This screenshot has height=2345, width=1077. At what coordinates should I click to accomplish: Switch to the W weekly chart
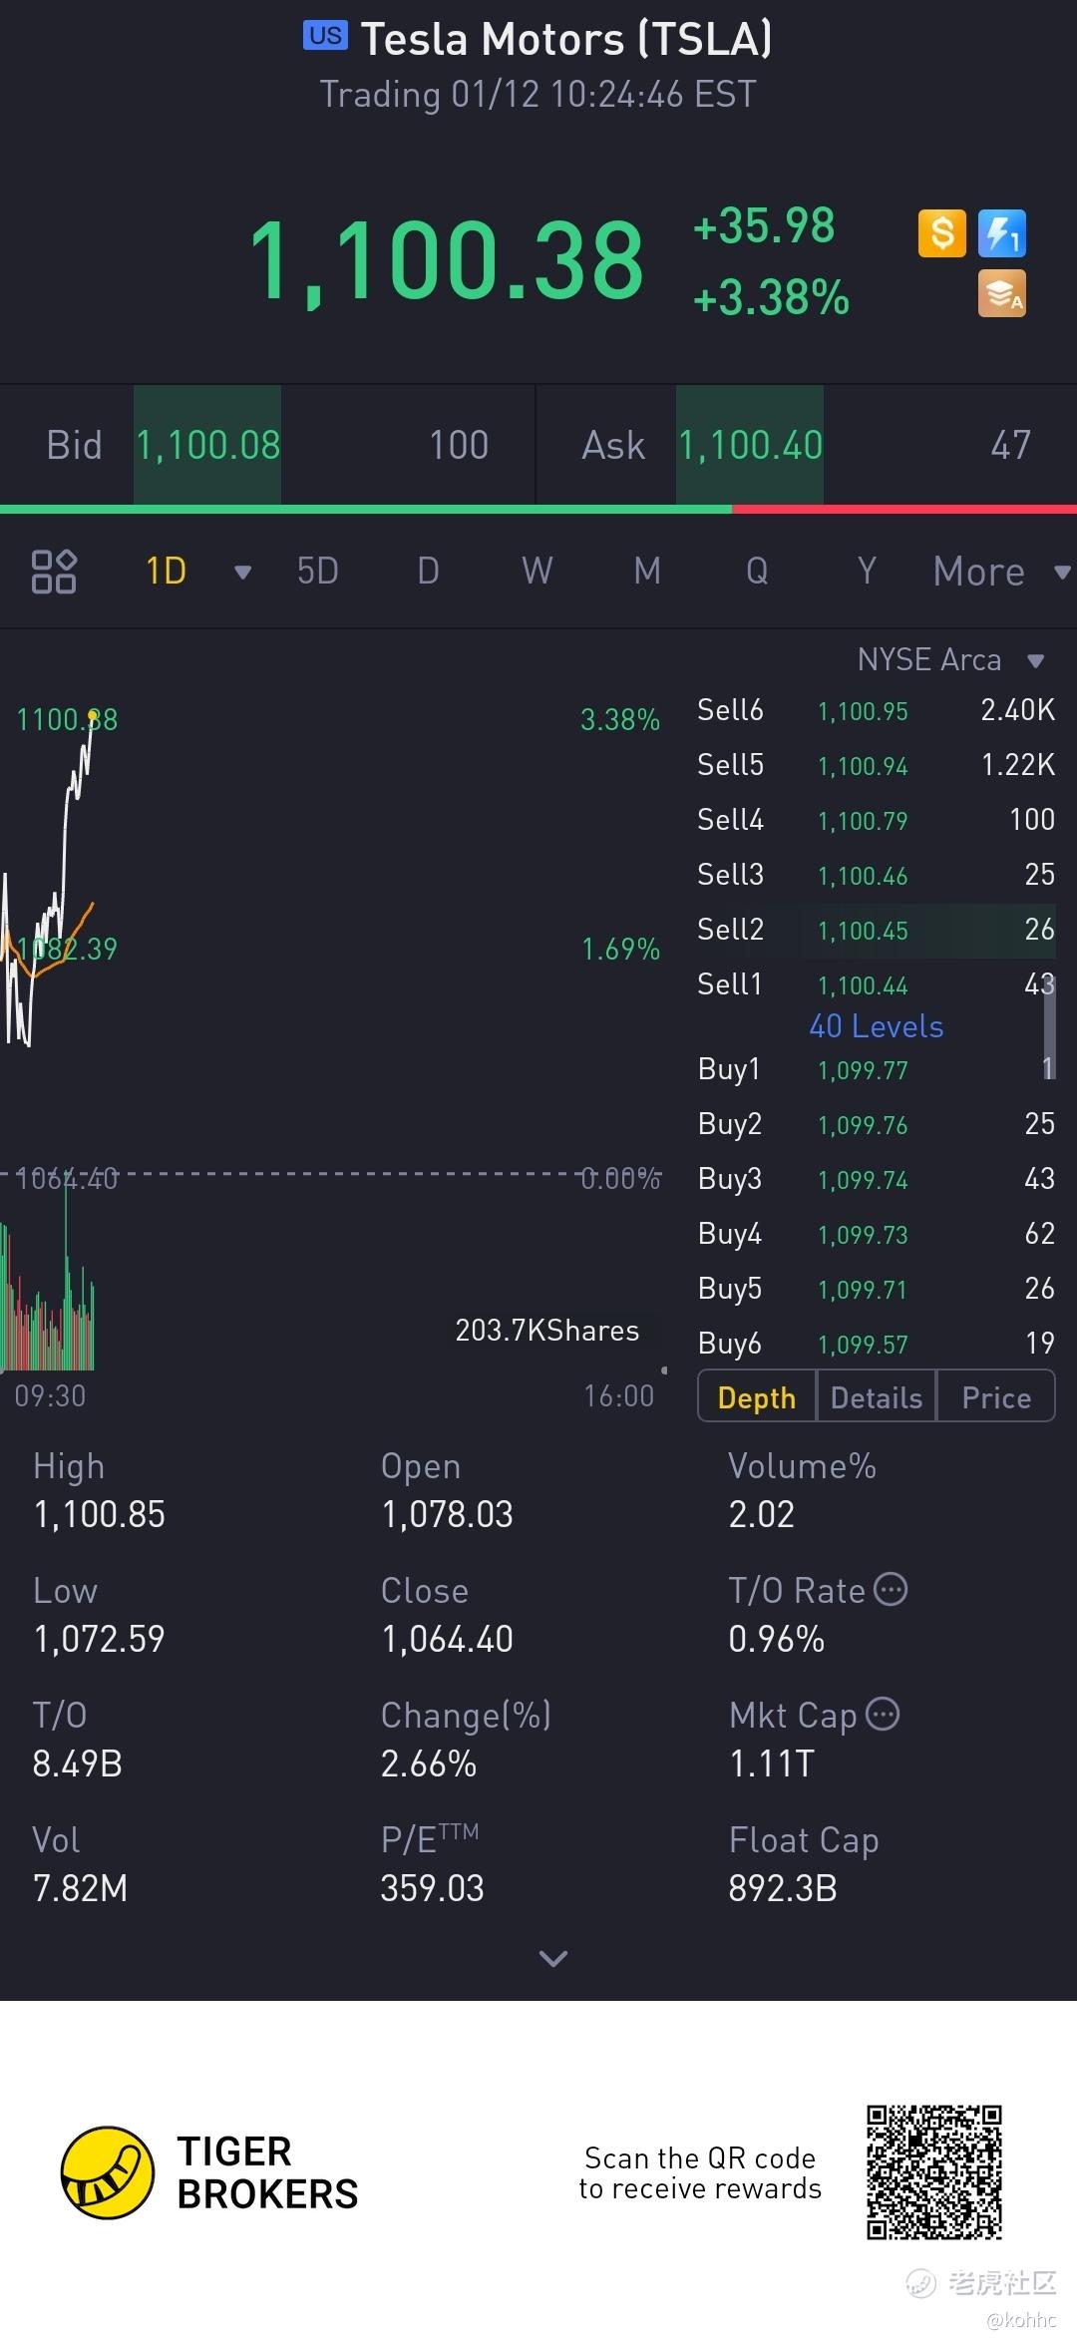[x=538, y=572]
